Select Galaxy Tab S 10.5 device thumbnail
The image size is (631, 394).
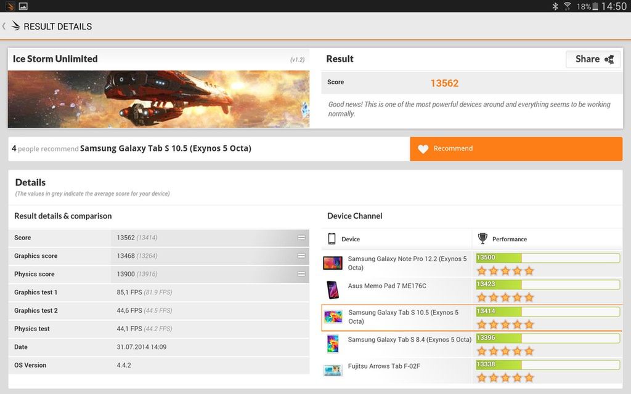coord(333,317)
